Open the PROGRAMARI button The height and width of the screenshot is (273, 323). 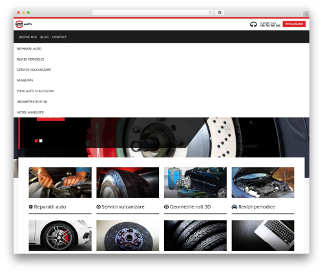point(294,24)
